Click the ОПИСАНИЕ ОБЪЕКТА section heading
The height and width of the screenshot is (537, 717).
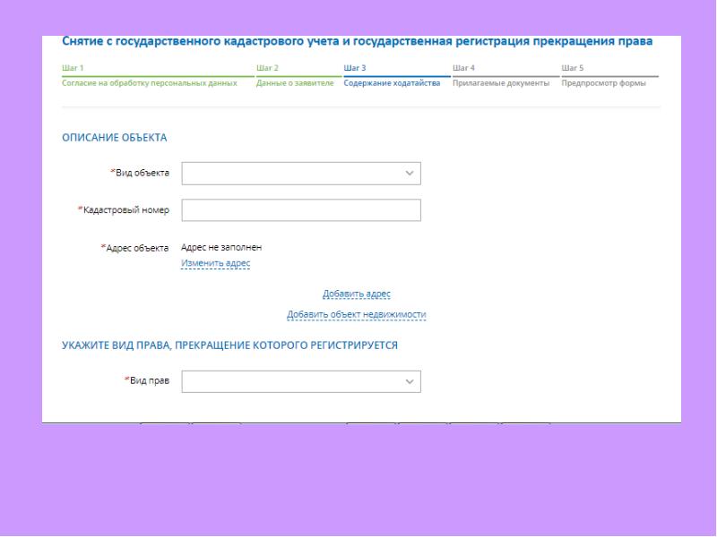(115, 138)
